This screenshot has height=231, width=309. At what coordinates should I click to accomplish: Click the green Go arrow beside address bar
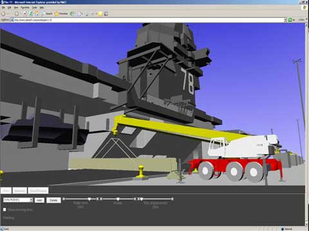click(x=290, y=20)
